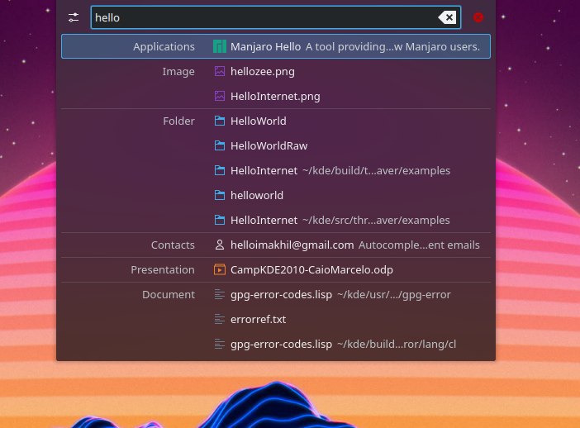Open the KRunner configure sliders icon
580x428 pixels.
[74, 17]
